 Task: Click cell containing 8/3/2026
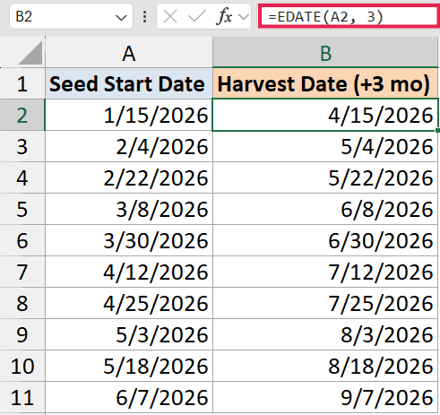coord(325,335)
